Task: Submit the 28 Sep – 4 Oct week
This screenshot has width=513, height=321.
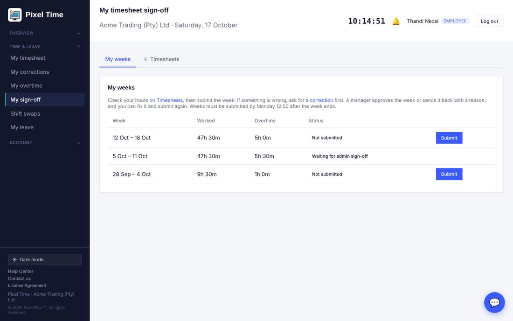Action: click(449, 174)
